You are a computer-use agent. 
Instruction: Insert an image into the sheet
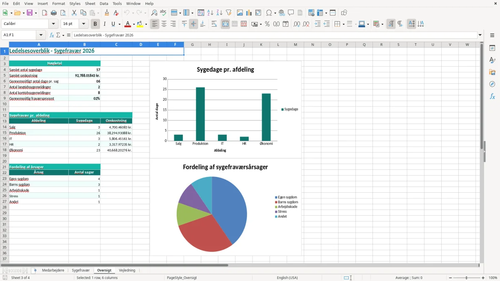[x=240, y=13]
